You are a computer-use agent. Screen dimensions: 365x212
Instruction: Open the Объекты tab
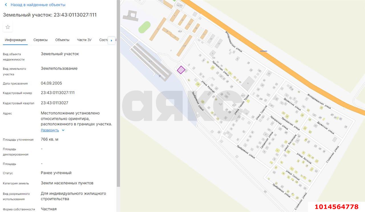point(62,40)
